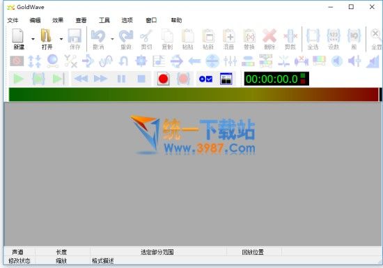
Task: Open the 文件 (File) menu
Action: coord(13,20)
